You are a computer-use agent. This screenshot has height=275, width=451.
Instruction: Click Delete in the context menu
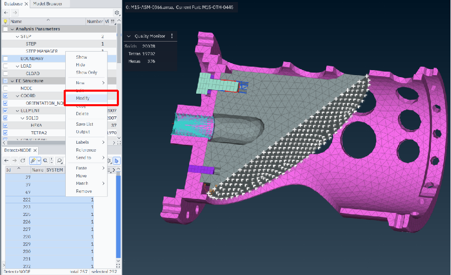point(82,114)
